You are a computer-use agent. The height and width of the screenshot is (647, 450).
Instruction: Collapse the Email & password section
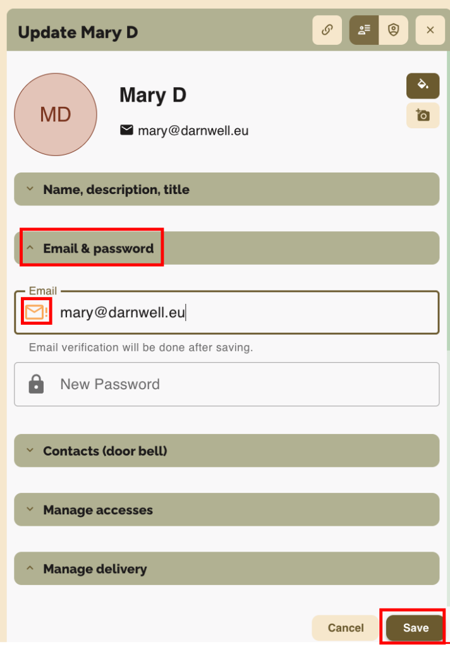tap(226, 248)
